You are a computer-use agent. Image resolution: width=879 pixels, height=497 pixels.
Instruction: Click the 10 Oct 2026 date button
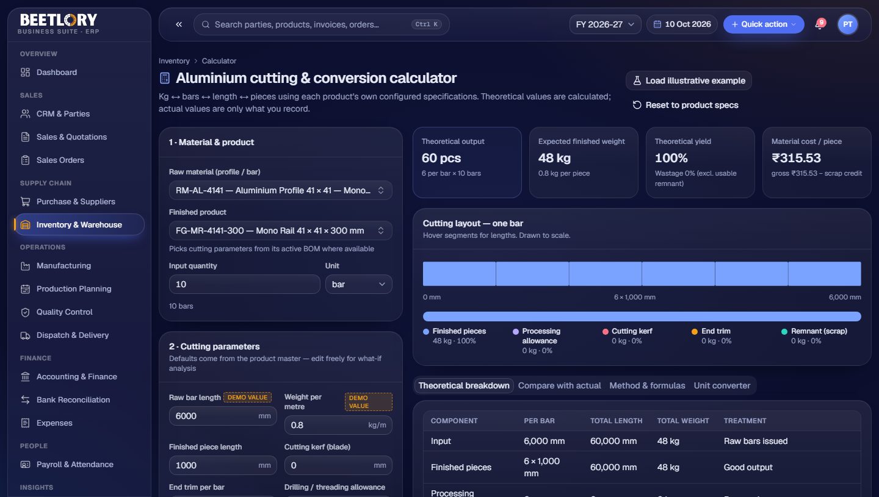(x=682, y=24)
